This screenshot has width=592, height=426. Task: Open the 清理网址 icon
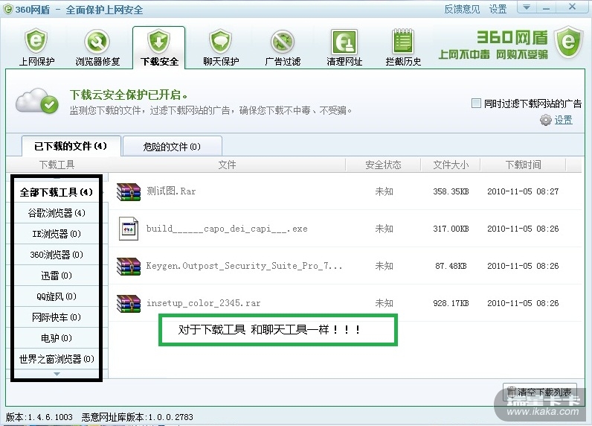(x=344, y=42)
